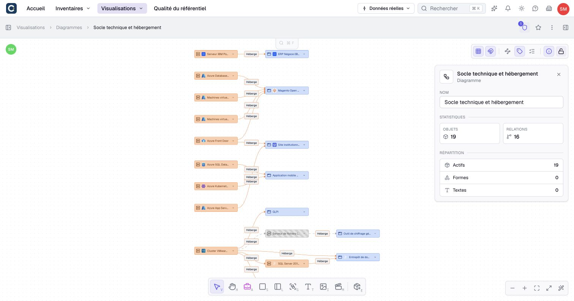Expand the Cluster VMware node chevron
The image size is (574, 301).
click(233, 251)
